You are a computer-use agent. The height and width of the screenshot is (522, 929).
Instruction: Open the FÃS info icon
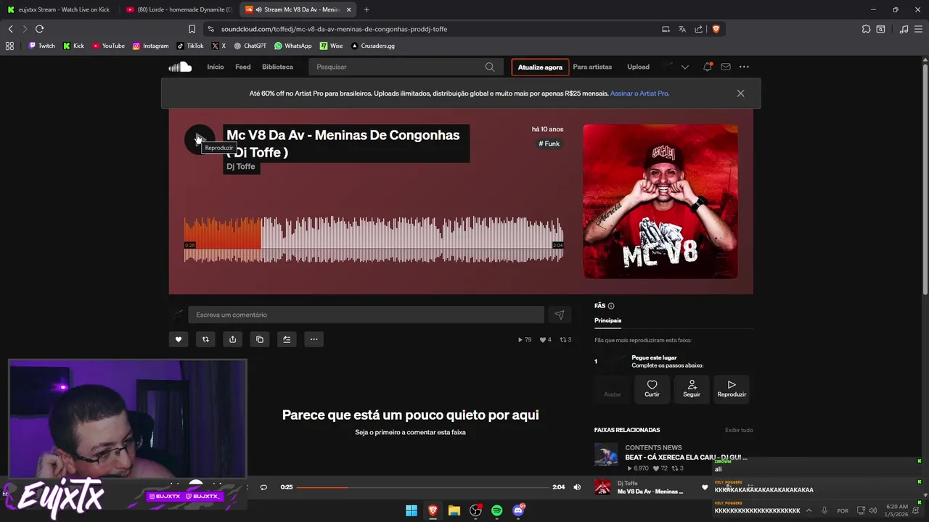click(x=611, y=306)
